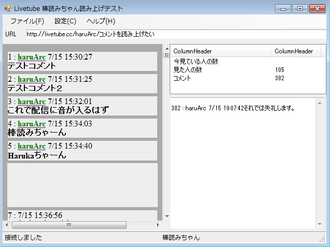Click the application icon in title bar
This screenshot has height=247, width=330.
pos(8,9)
